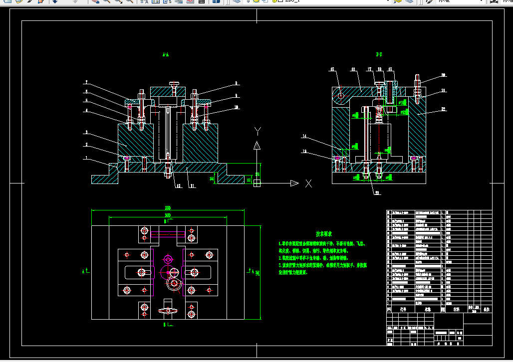Expand the 标准 text style dropdown

tap(481, 1)
